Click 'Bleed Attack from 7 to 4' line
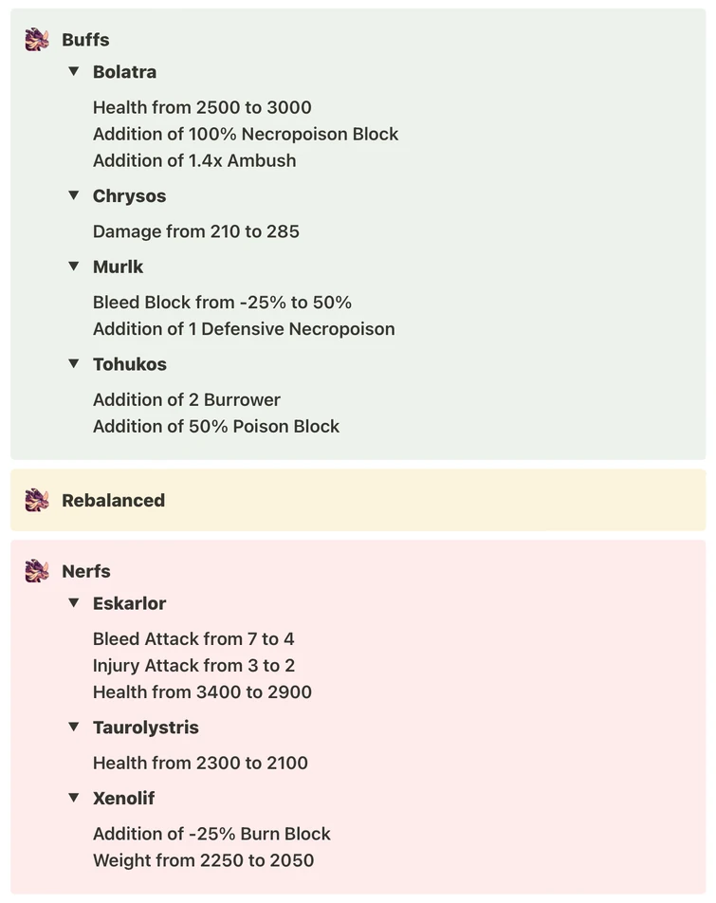The height and width of the screenshot is (903, 716). (193, 638)
